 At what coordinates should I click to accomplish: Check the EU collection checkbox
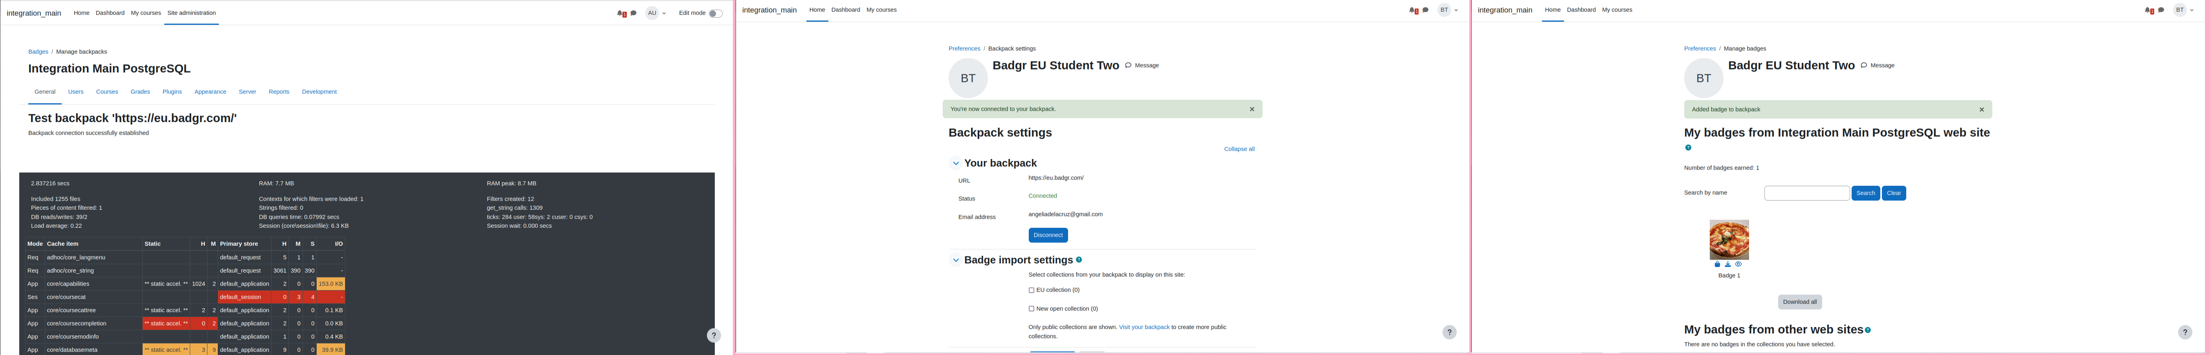1031,291
